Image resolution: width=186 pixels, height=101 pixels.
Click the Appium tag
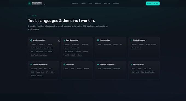[67, 48]
